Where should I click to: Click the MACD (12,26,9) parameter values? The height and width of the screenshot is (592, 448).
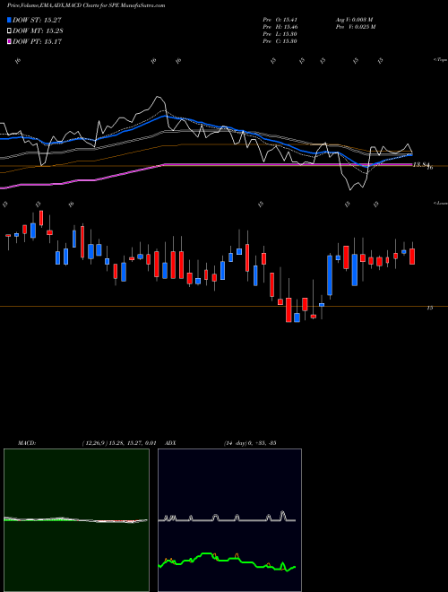[x=118, y=443]
